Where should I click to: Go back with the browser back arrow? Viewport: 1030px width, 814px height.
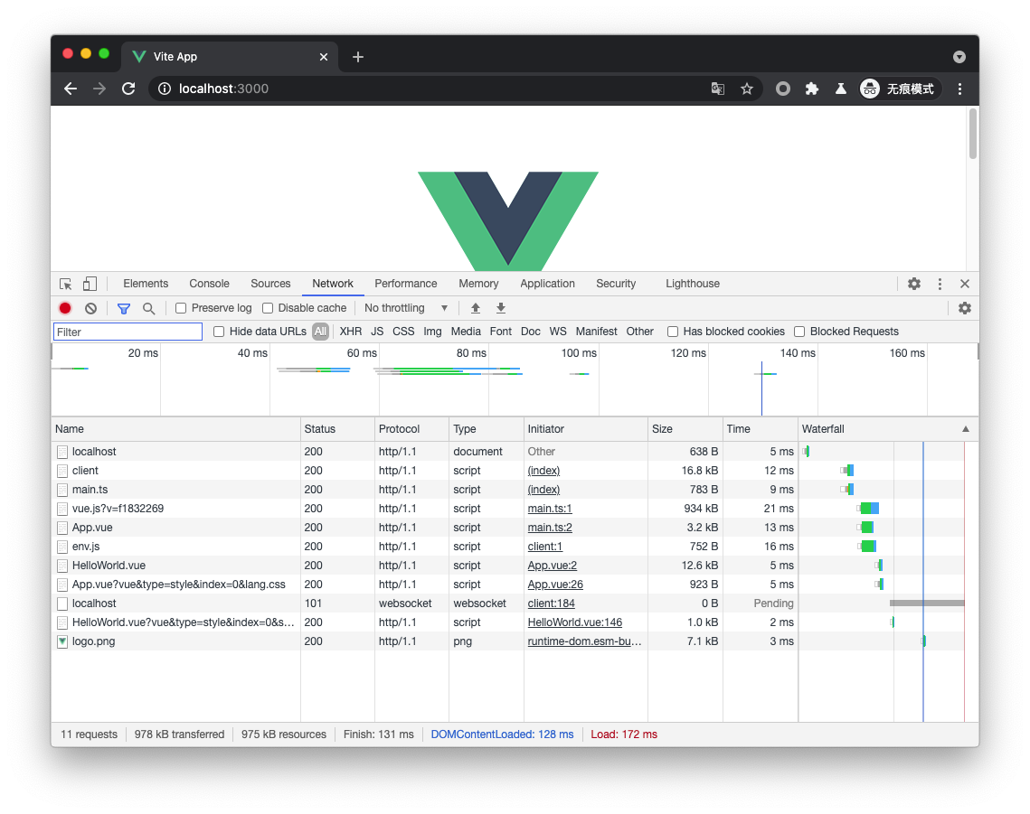71,89
